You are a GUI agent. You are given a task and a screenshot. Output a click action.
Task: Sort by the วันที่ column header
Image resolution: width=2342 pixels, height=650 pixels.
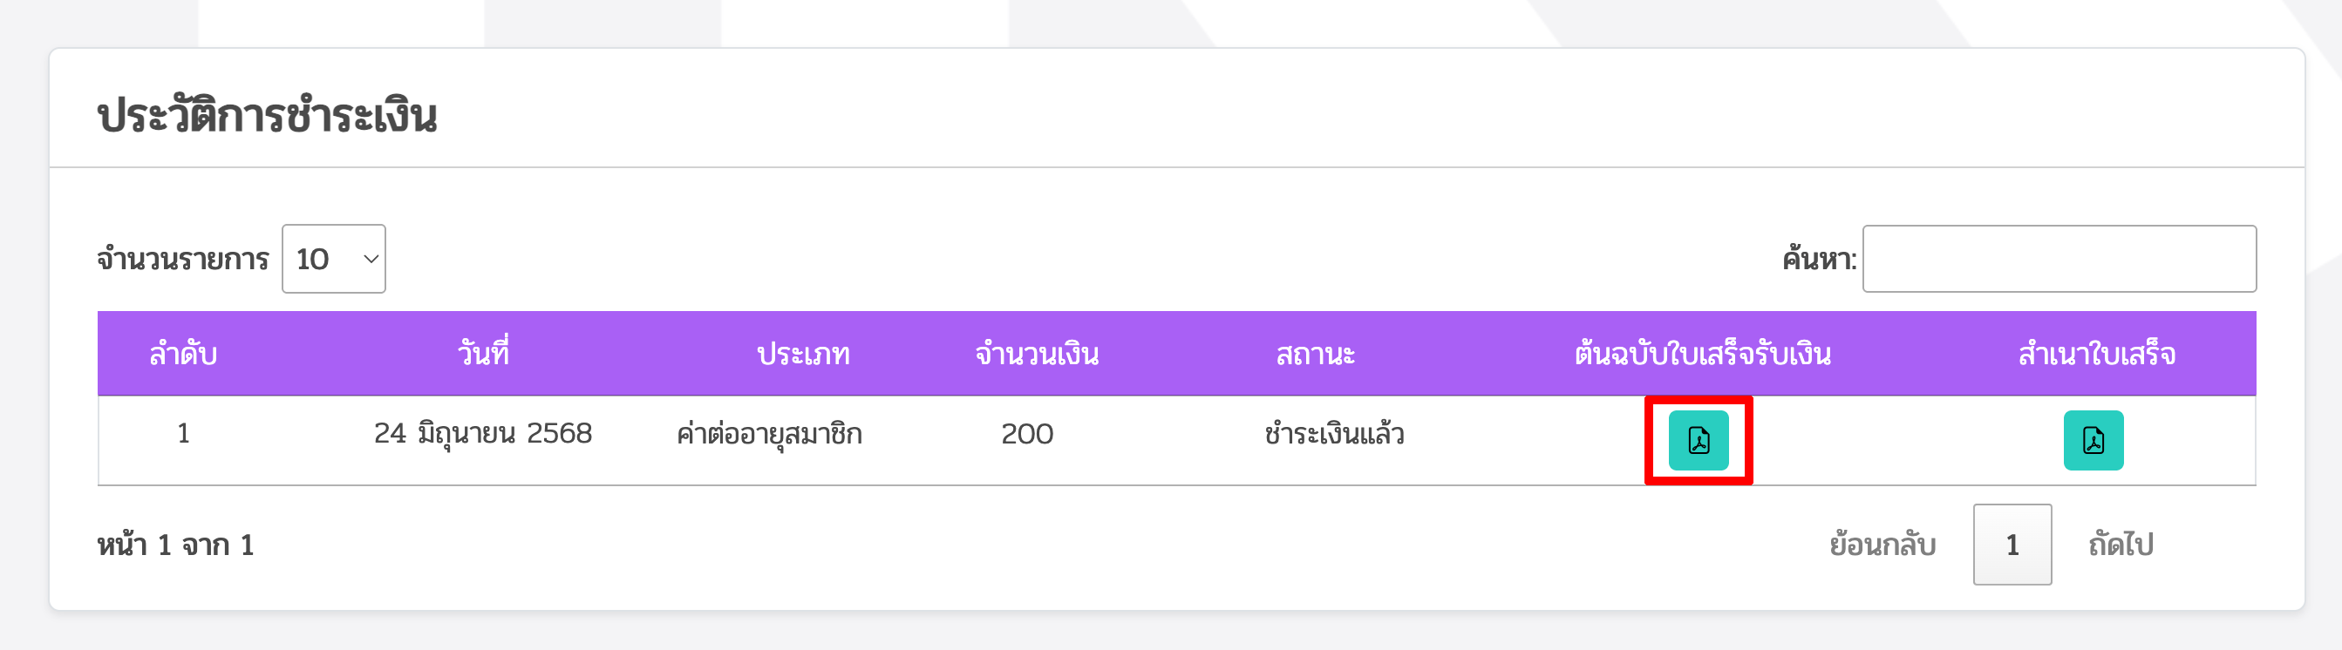483,354
